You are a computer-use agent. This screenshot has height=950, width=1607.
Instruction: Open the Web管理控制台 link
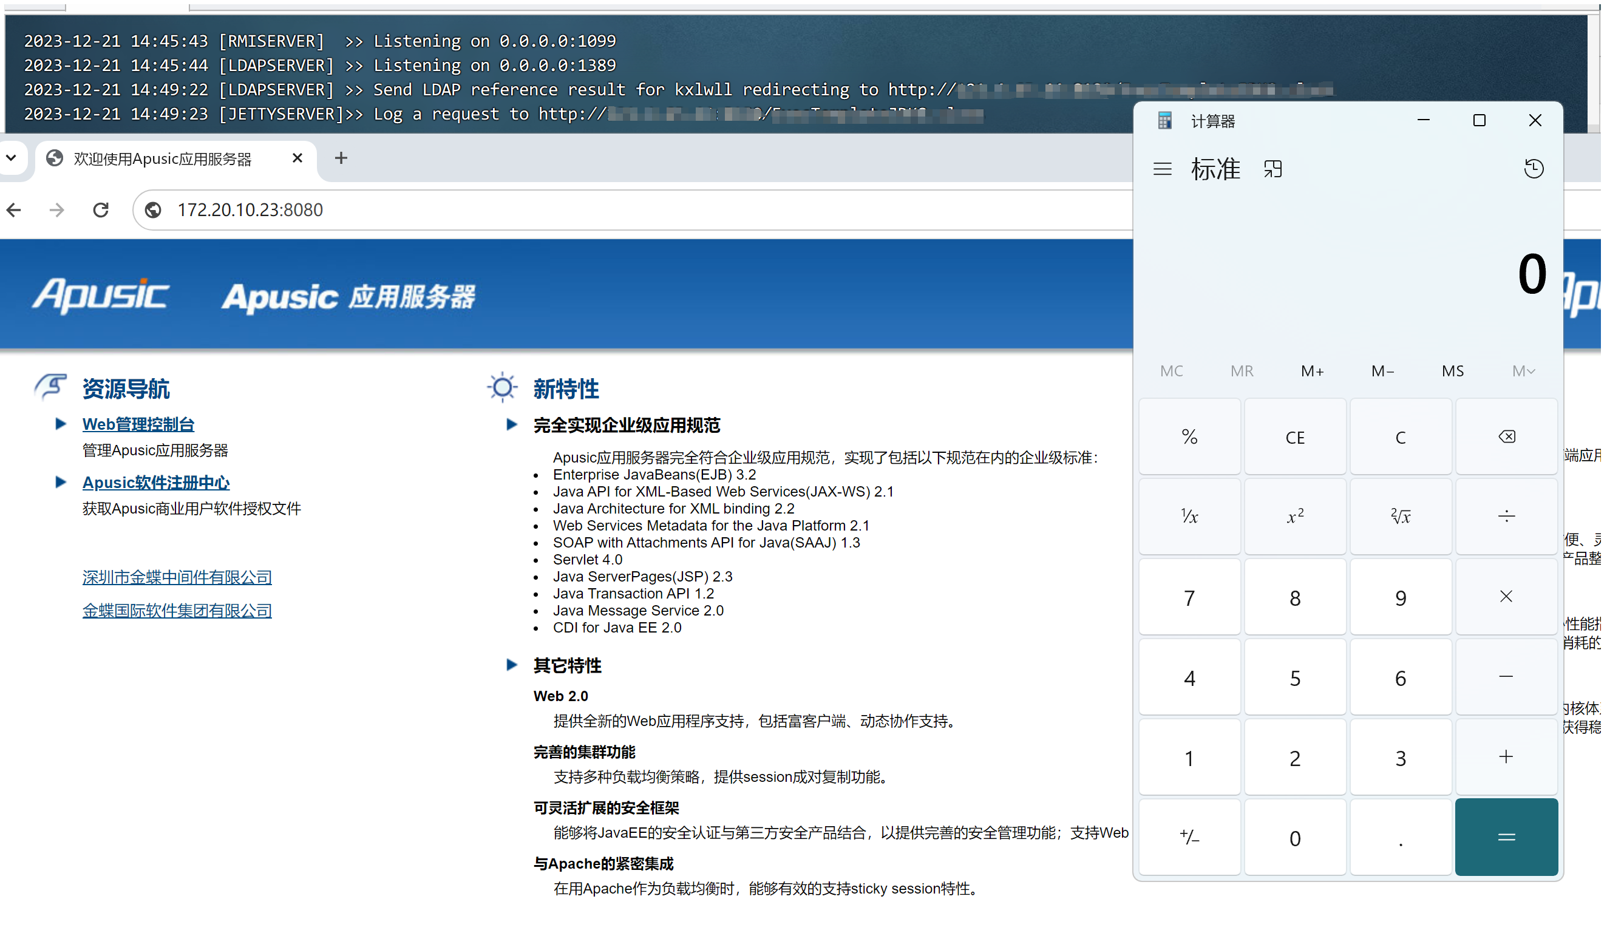click(x=138, y=424)
